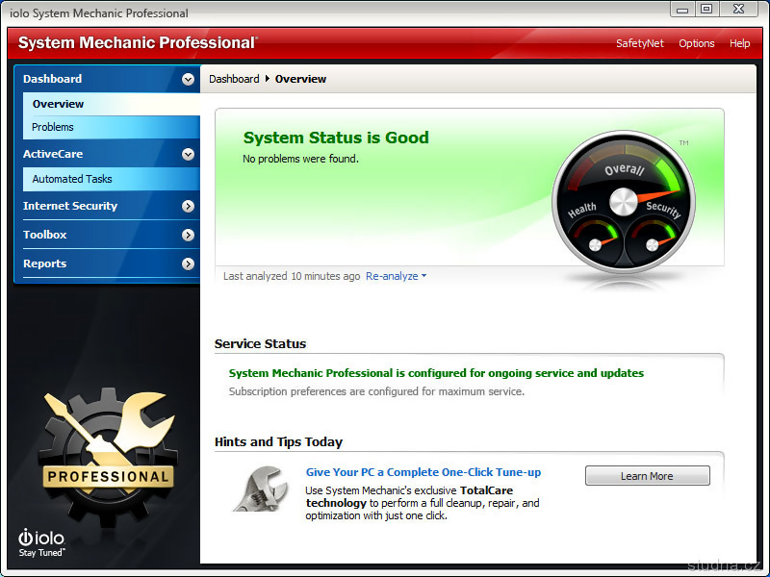Click 'Subscription preferences are configured' text
Viewport: 770px width, 577px height.
[376, 391]
